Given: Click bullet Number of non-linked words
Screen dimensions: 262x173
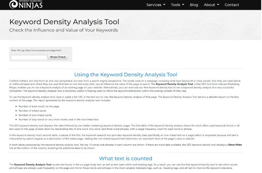Looking at the screenshot, I should 35,115.
